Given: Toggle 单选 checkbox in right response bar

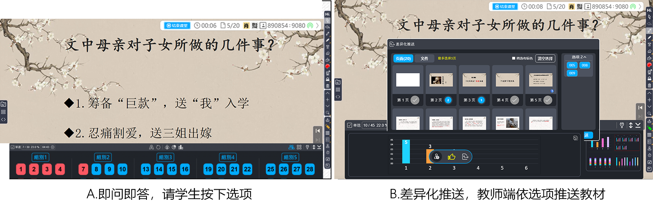Looking at the screenshot, I should tap(349, 125).
